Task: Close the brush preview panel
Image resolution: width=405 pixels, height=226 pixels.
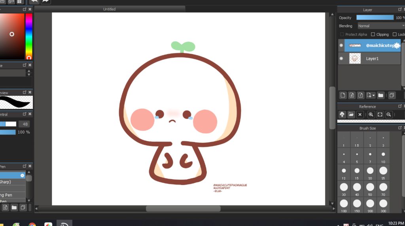Action: click(x=30, y=92)
